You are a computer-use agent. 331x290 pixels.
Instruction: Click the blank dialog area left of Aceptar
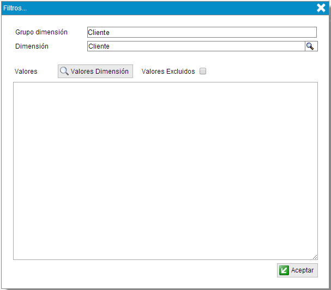click(142, 271)
